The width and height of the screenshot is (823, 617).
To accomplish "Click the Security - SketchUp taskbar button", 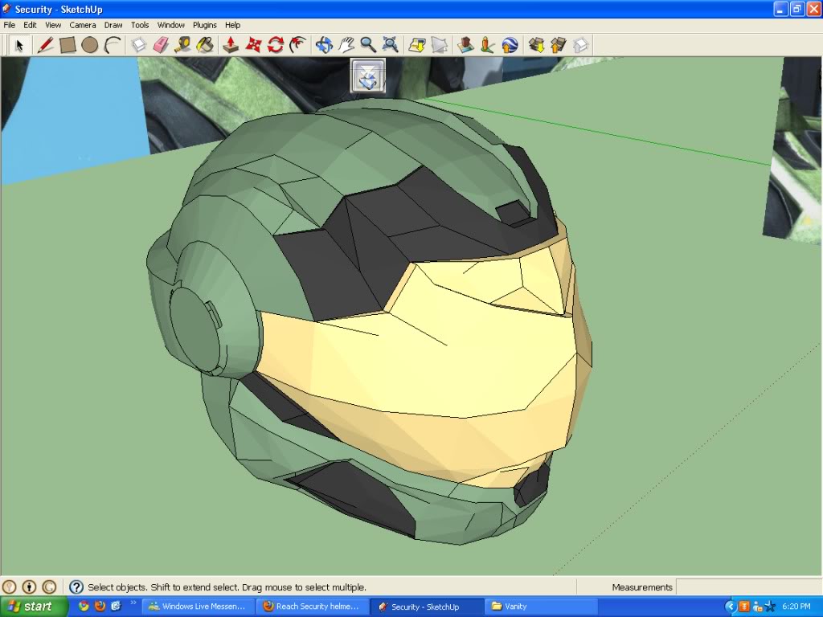I will point(428,607).
